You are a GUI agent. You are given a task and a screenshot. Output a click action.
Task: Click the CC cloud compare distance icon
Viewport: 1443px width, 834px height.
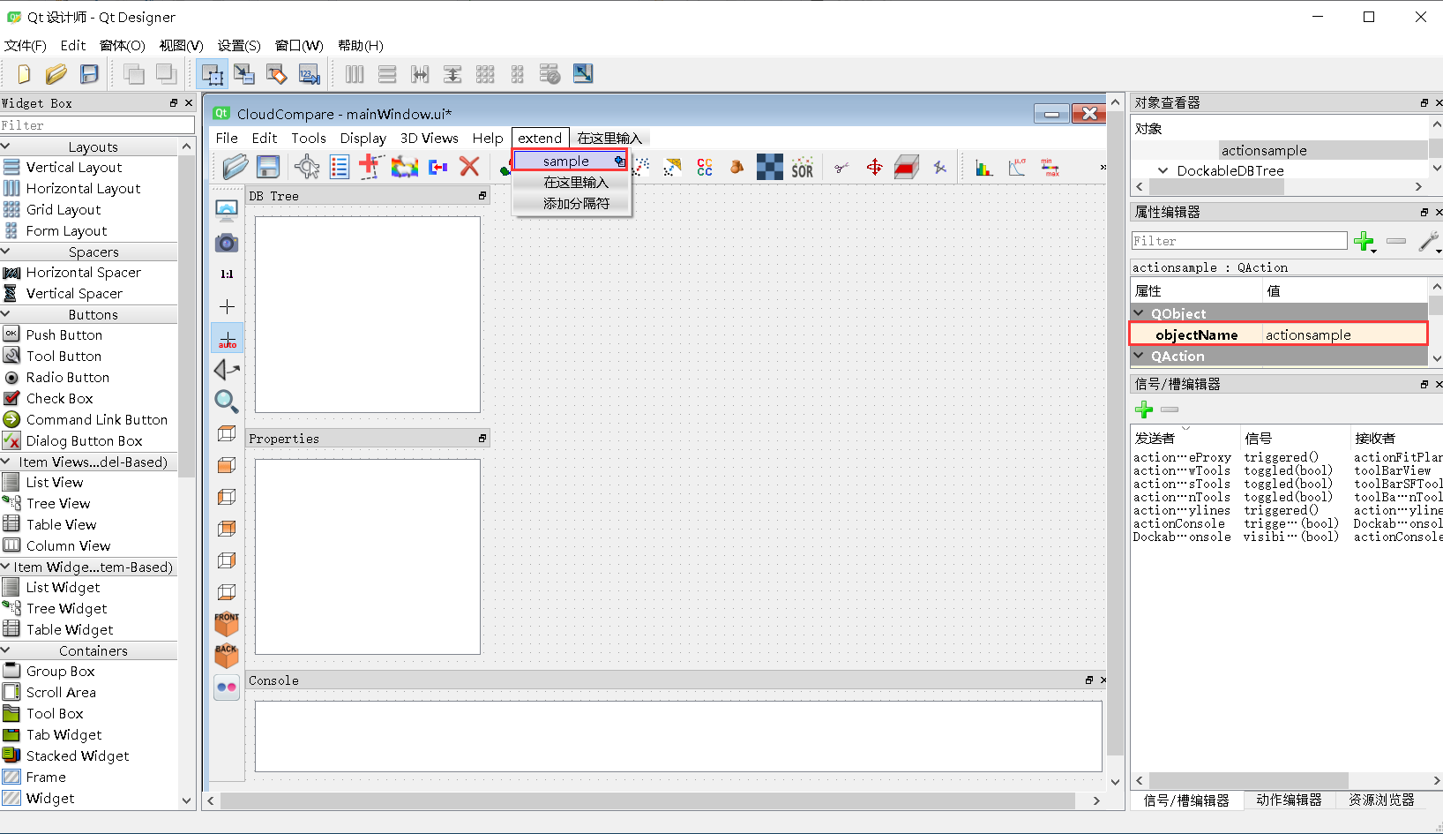[705, 167]
